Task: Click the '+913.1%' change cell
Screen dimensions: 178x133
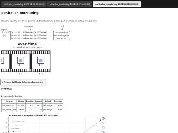Action: pos(21,106)
